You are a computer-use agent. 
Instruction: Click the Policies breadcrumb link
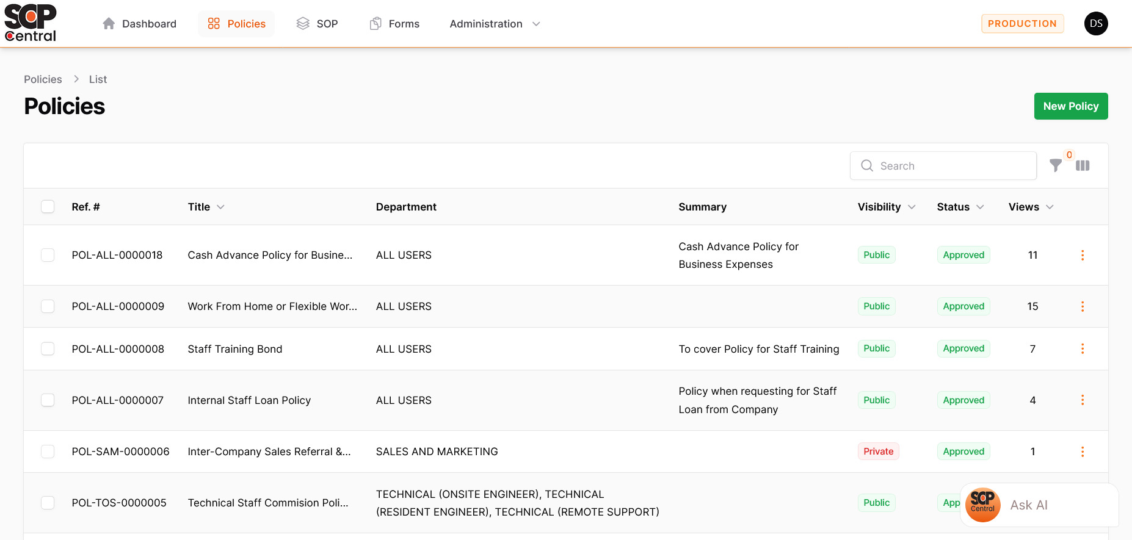coord(43,79)
